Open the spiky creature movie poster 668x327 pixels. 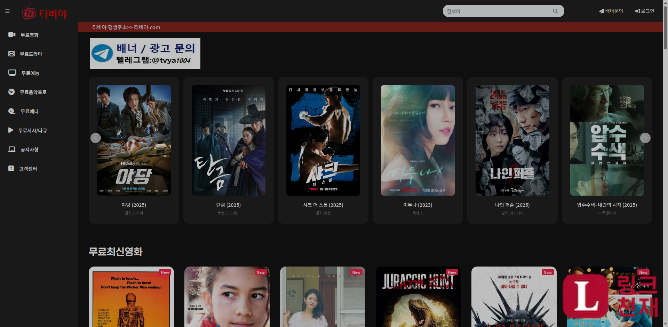point(514,297)
